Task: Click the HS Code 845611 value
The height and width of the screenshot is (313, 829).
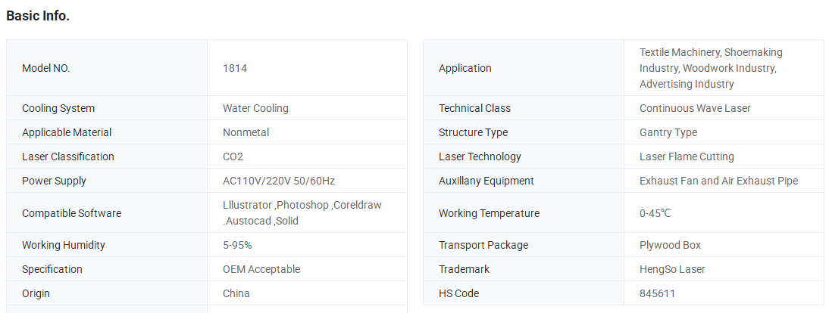Action: (657, 293)
